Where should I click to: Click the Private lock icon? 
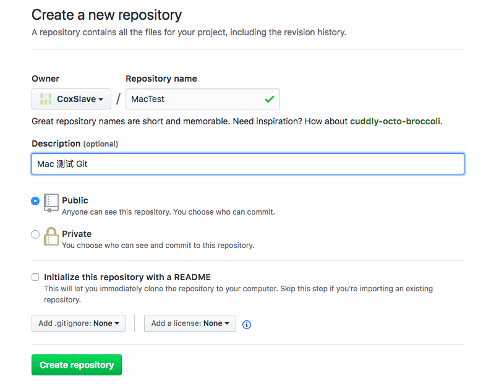click(51, 236)
